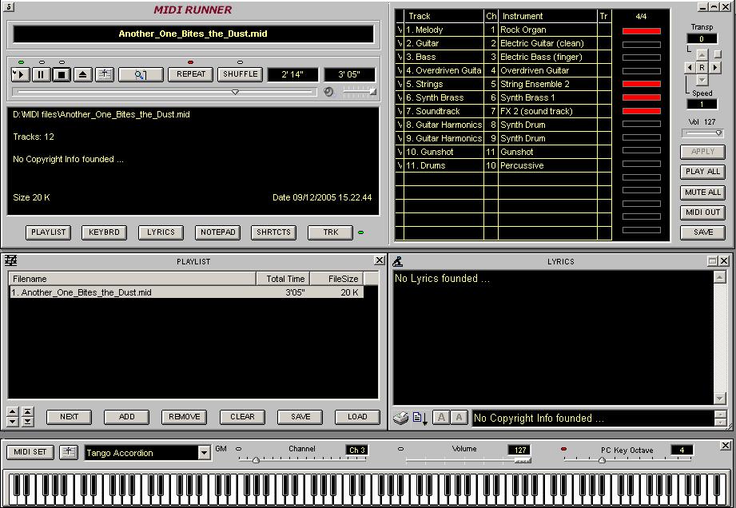Close the keyboard panel with X
The width and height of the screenshot is (736, 508).
coord(725,445)
